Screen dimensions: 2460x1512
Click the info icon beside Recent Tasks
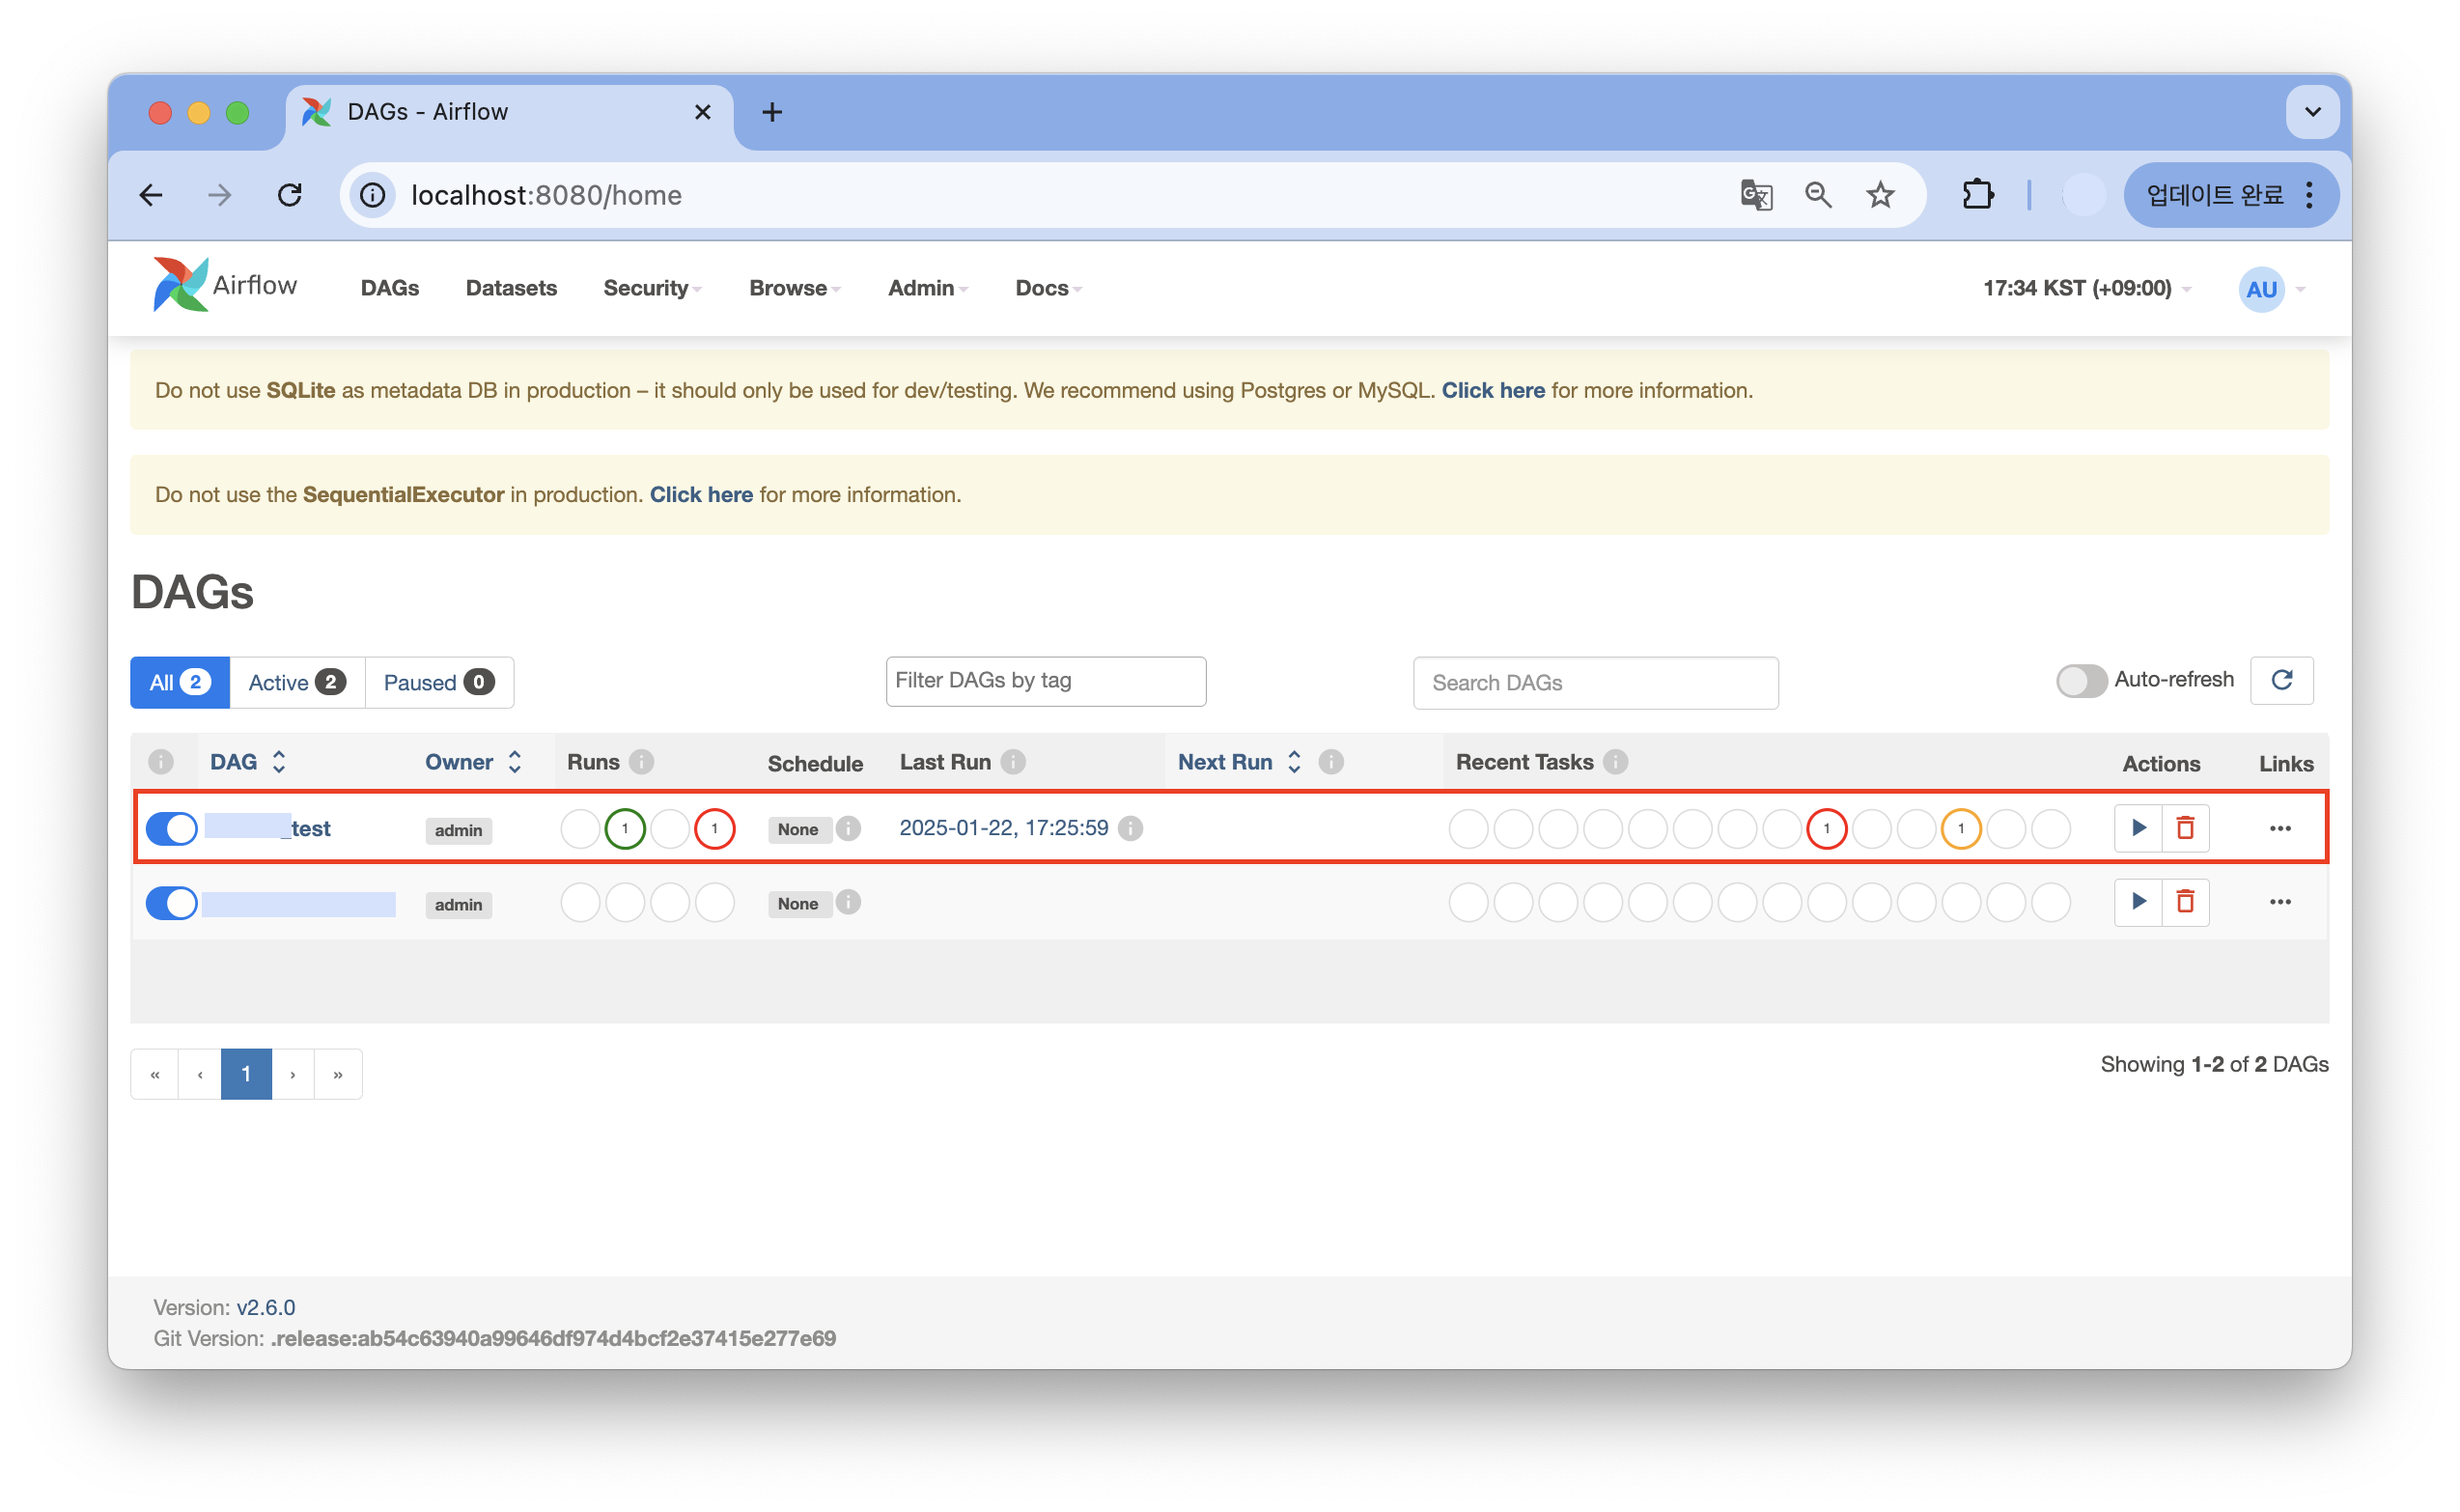(x=1615, y=762)
